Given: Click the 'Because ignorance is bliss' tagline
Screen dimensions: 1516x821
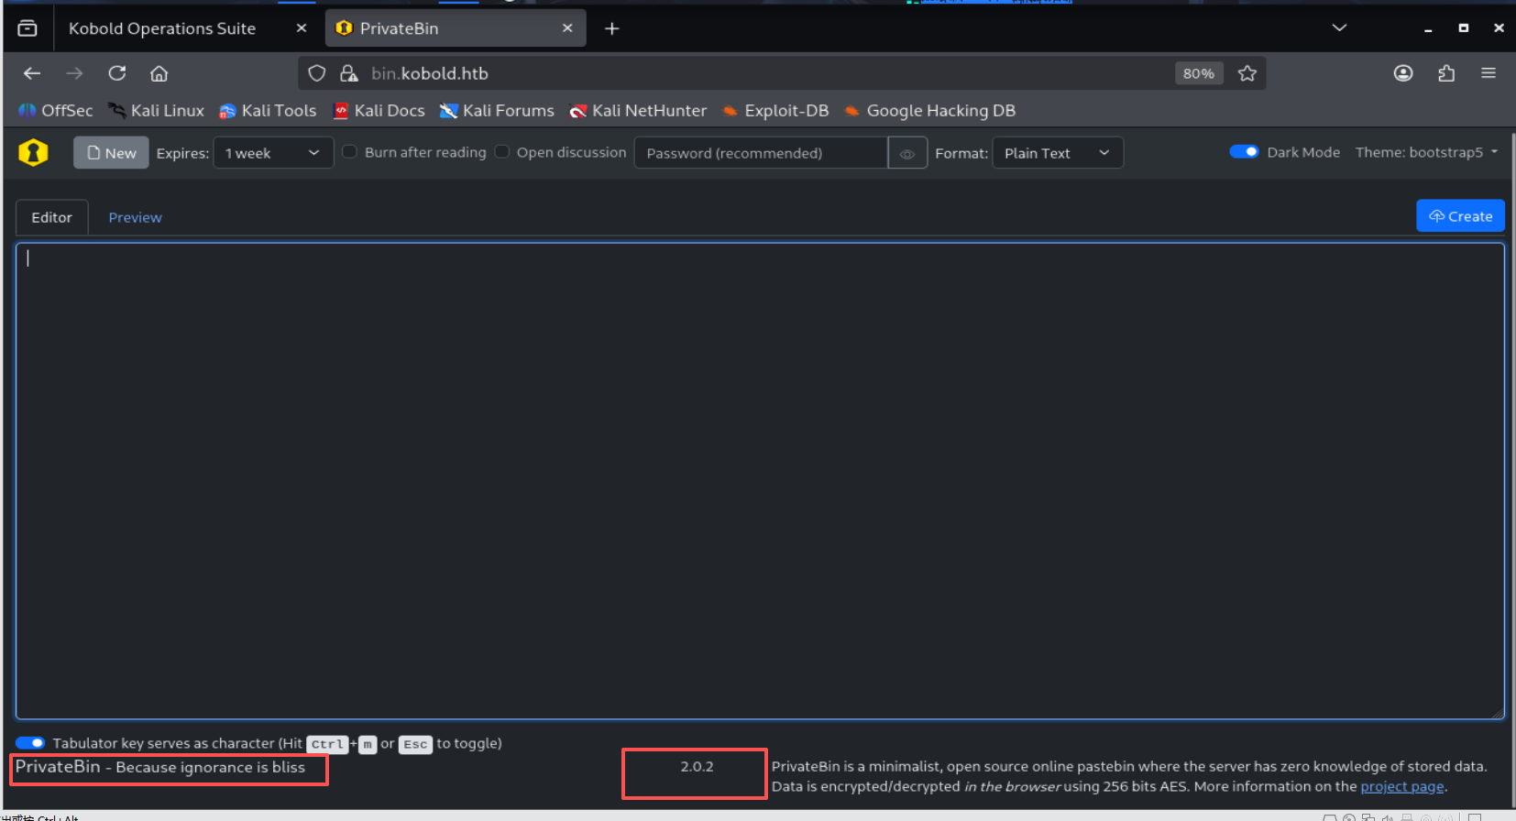Looking at the screenshot, I should click(x=211, y=768).
